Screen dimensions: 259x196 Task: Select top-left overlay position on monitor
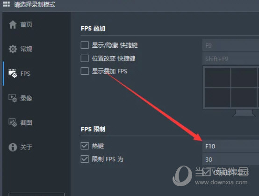[217, 77]
